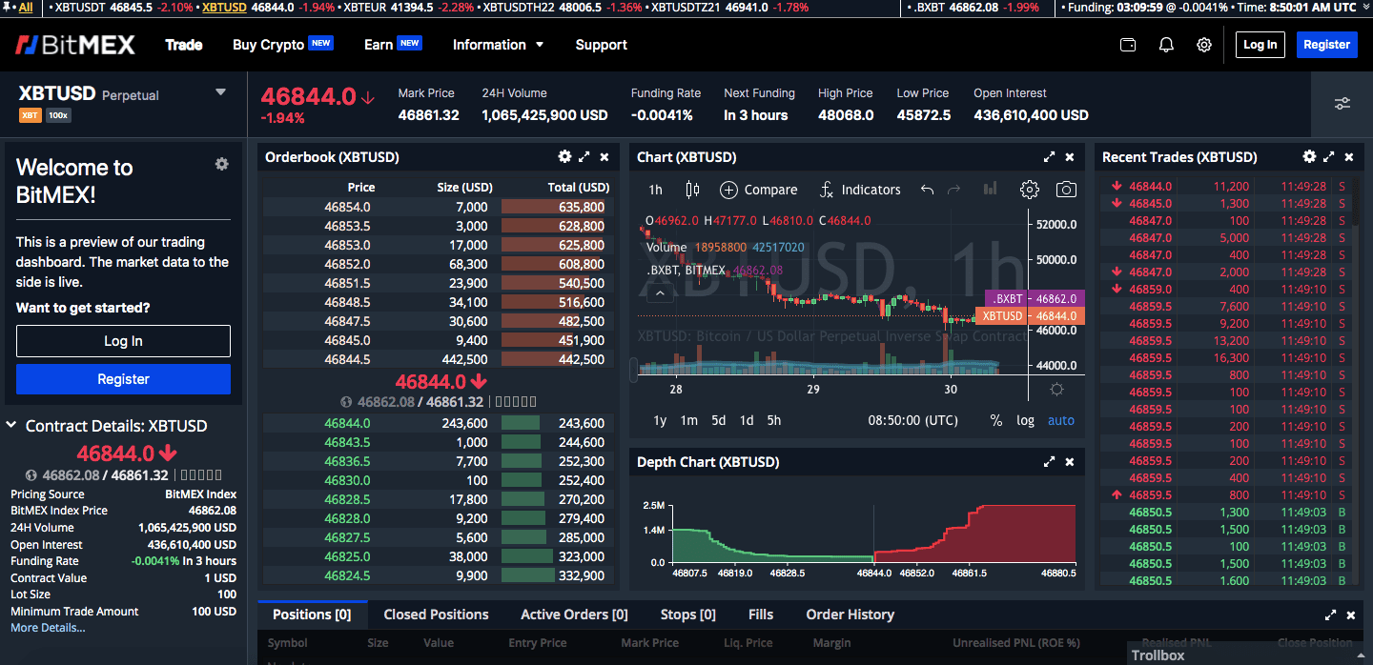Follow the More Details link
The width and height of the screenshot is (1373, 665).
coord(48,628)
